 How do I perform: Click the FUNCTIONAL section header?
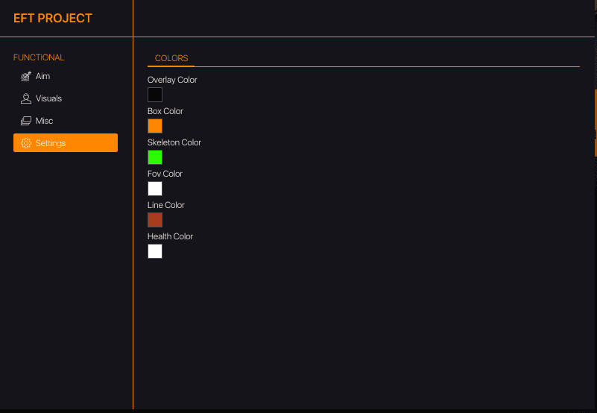(39, 57)
